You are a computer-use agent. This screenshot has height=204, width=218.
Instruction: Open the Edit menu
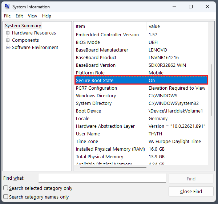point(19,16)
